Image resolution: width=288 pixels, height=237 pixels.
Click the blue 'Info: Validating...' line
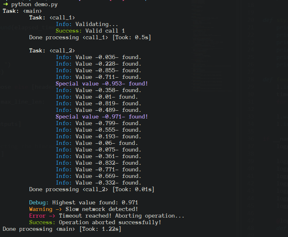click(87, 24)
